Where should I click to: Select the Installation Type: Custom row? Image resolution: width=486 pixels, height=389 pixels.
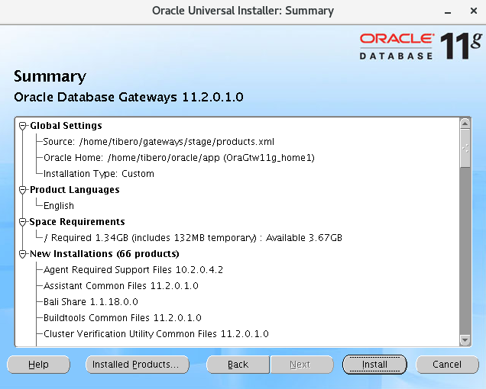coord(99,174)
